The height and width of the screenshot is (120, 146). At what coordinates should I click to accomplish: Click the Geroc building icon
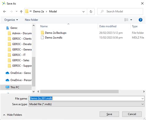tap(7, 28)
